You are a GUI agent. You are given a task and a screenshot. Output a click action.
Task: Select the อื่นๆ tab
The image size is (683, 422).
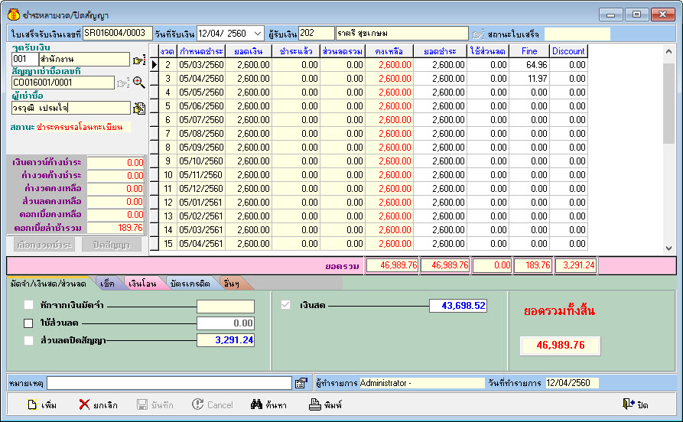(231, 284)
